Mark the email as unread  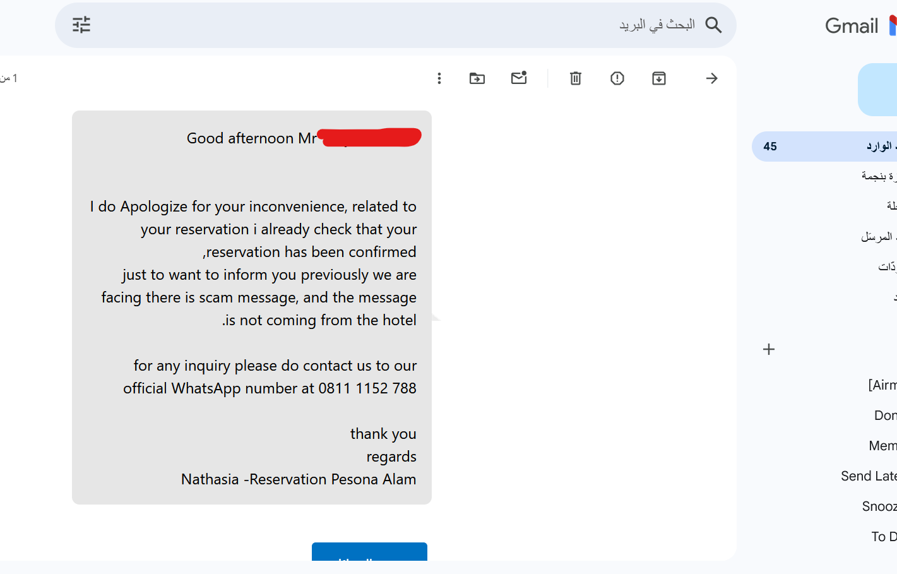coord(519,78)
